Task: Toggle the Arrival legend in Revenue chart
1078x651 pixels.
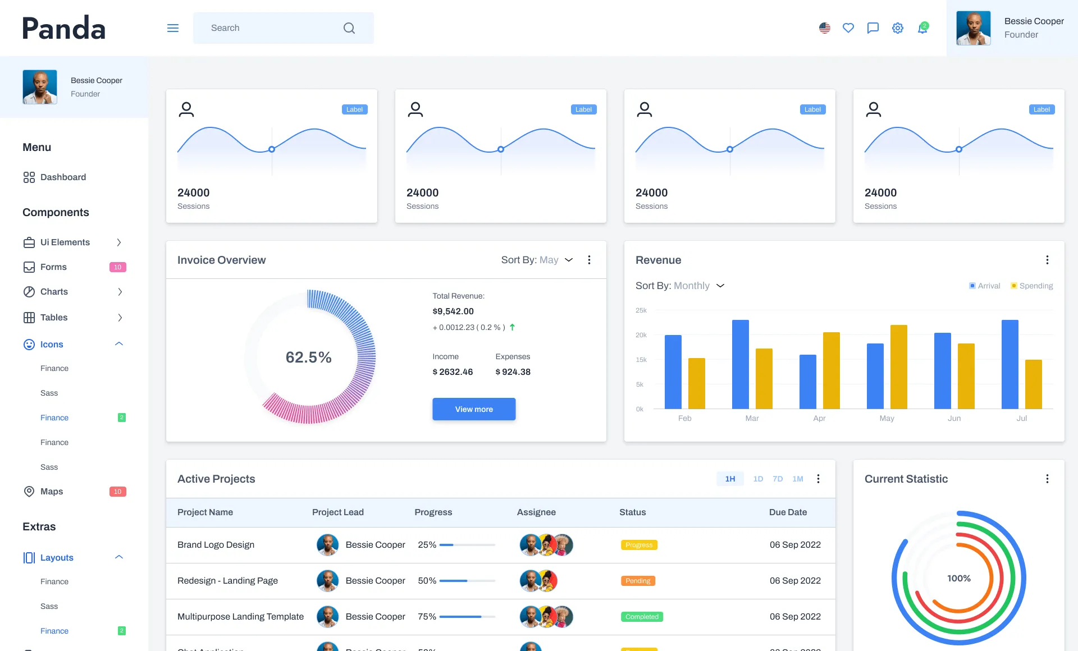Action: coord(984,286)
